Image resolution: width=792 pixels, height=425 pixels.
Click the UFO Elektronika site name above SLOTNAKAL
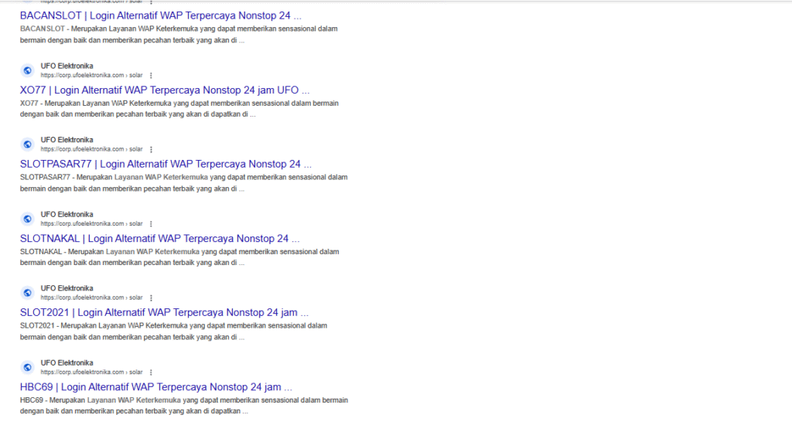coord(67,214)
